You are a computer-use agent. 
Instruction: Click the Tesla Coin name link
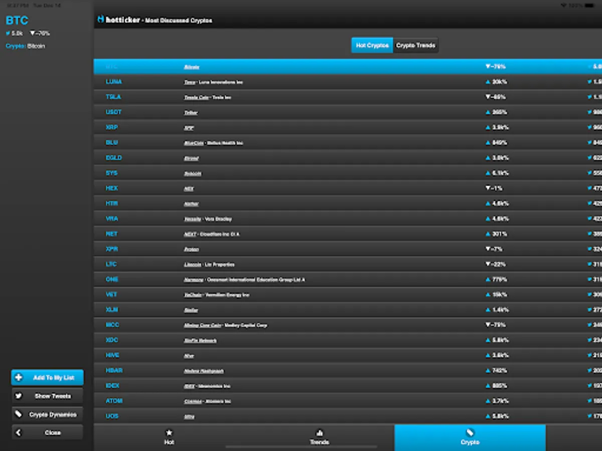pos(196,97)
